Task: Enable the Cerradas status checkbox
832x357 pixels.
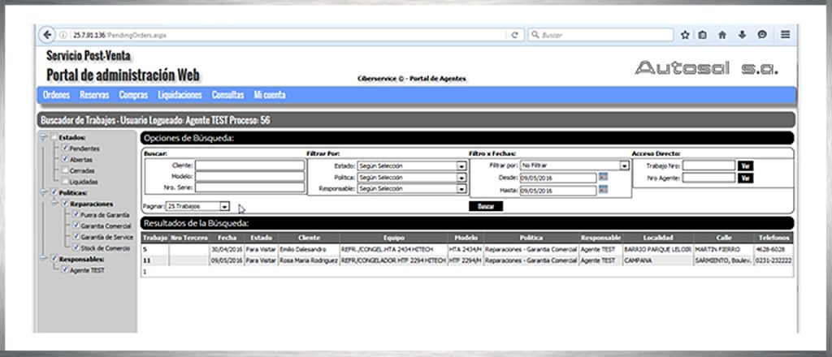Action: [x=65, y=170]
